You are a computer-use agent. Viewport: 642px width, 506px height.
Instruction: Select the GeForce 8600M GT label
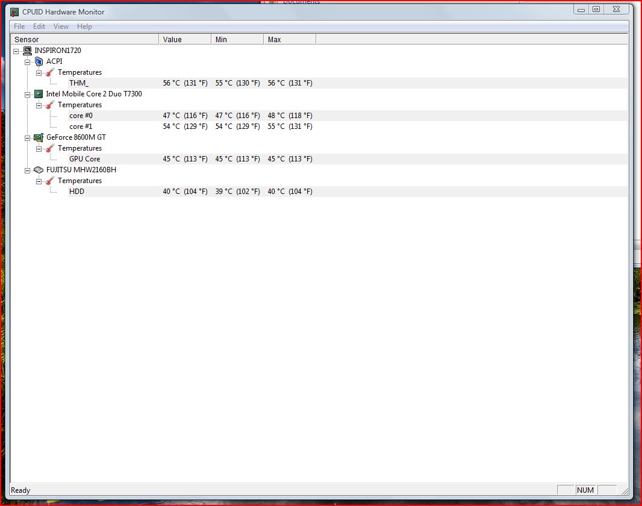[76, 137]
